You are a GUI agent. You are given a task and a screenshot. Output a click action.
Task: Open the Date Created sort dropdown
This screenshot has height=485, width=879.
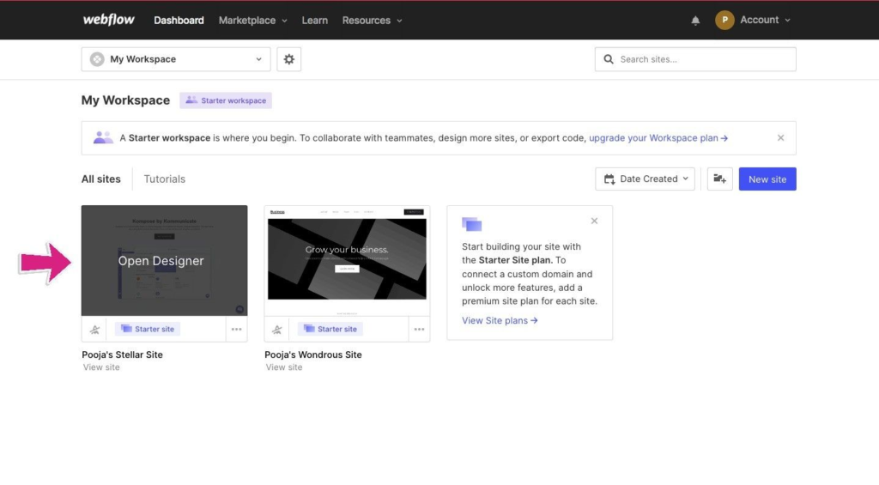[x=646, y=179]
